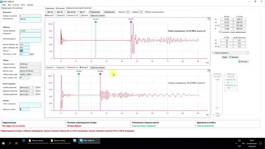Click the расч. density calculate button
Screen dimensions: 265x149
tap(32, 54)
